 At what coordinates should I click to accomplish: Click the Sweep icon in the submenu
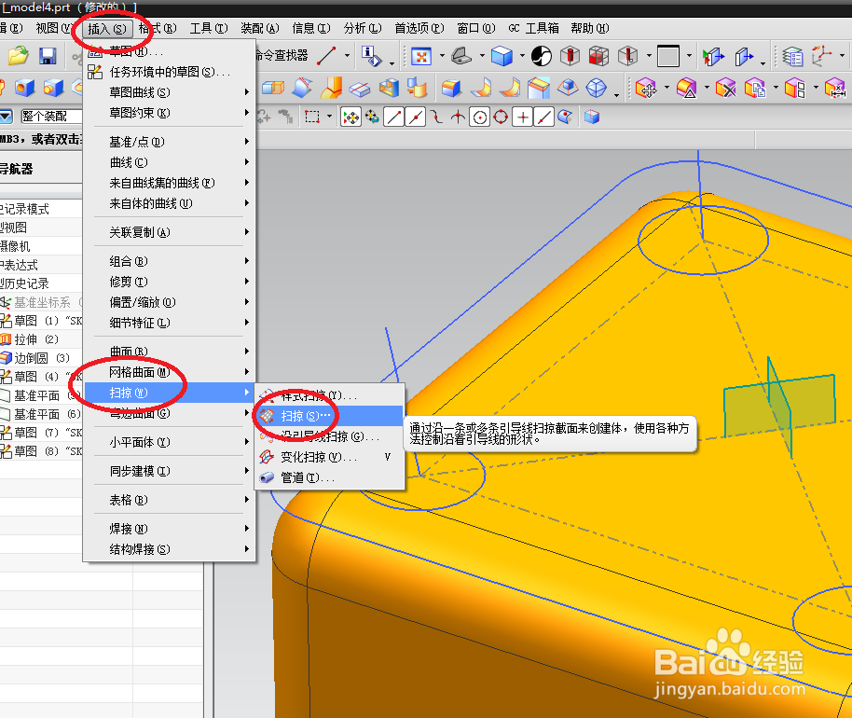tap(267, 416)
